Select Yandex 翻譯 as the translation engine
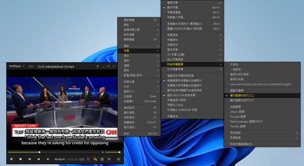Image resolution: width=304 pixels, height=166 pixels. (x=262, y=126)
